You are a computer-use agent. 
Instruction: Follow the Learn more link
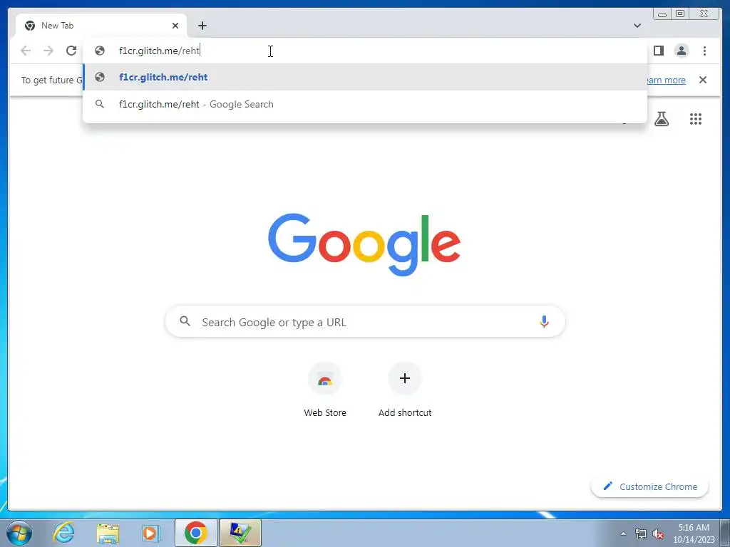tap(665, 80)
